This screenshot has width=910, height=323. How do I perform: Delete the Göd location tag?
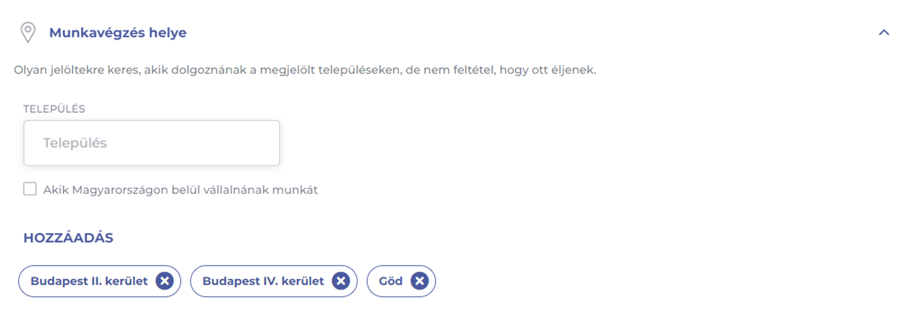coord(420,281)
